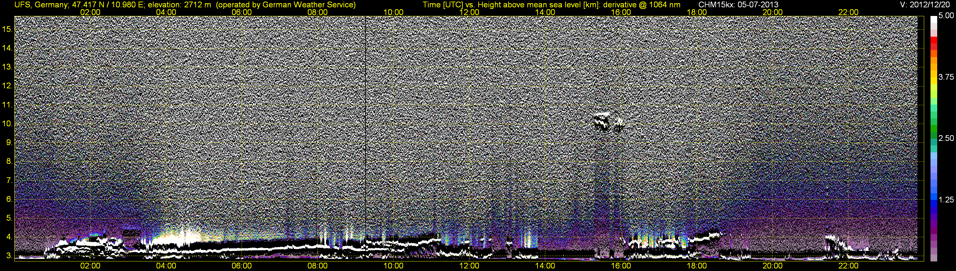Click the 04:00 label on the bottom time axis
The width and height of the screenshot is (956, 271).
pyautogui.click(x=166, y=266)
